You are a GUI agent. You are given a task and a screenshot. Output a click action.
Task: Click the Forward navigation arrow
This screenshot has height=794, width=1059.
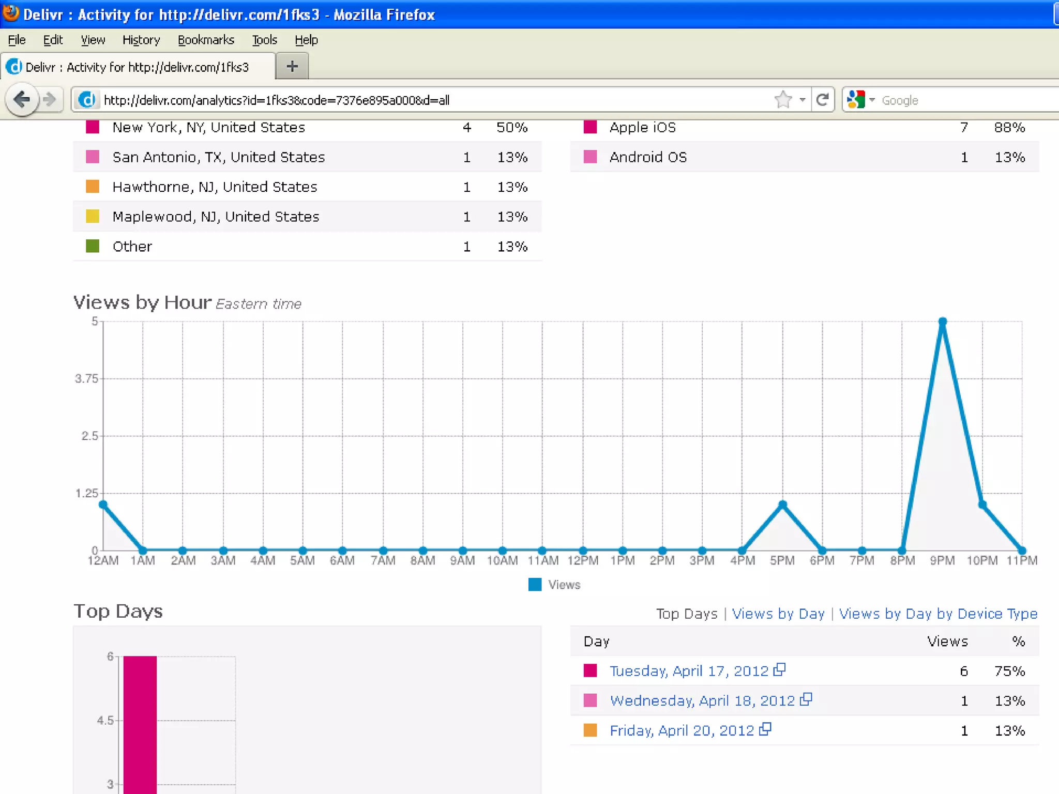[x=50, y=99]
